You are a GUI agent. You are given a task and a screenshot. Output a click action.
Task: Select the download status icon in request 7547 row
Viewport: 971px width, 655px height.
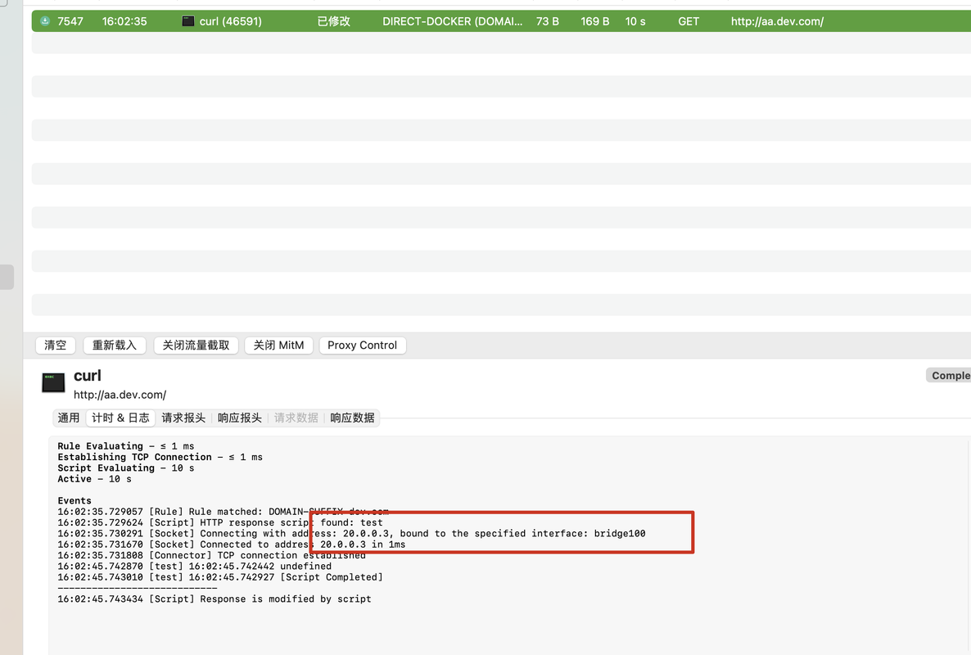(44, 21)
